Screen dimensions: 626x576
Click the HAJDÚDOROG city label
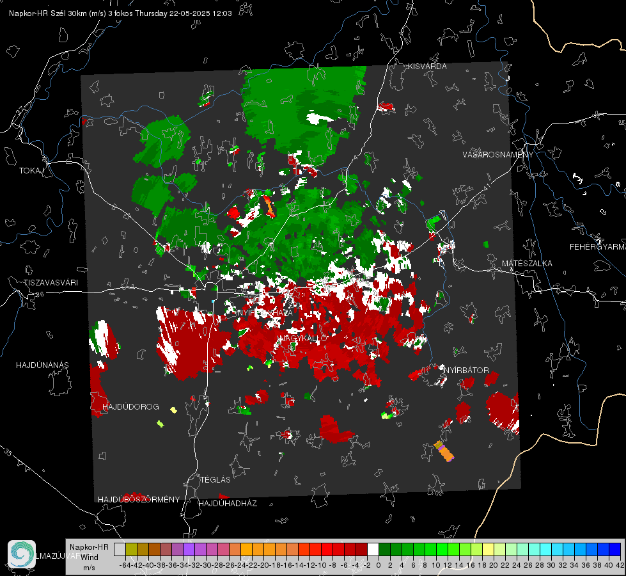tap(130, 407)
